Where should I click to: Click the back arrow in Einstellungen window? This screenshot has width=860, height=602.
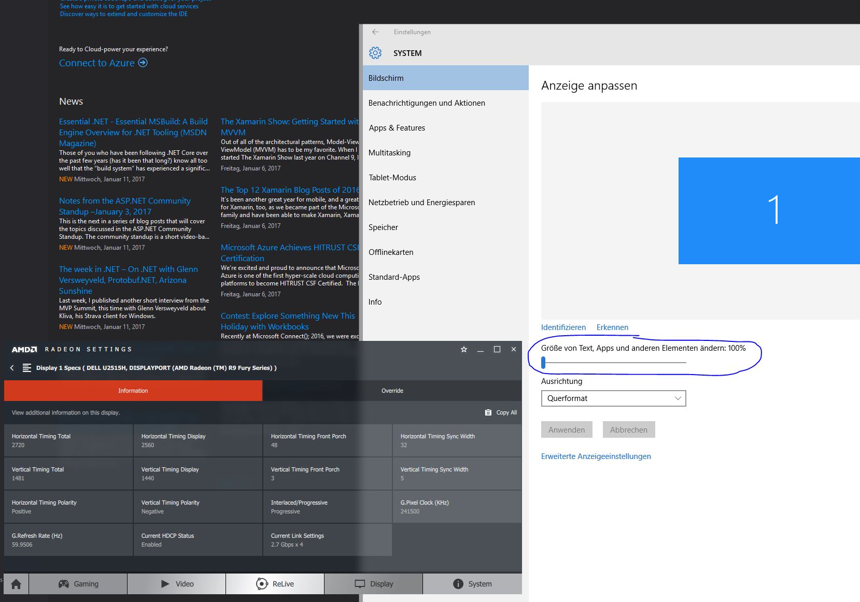pyautogui.click(x=375, y=32)
